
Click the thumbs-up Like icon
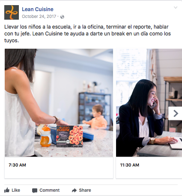click(x=7, y=190)
